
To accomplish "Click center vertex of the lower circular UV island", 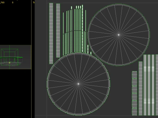I will point(78,84).
